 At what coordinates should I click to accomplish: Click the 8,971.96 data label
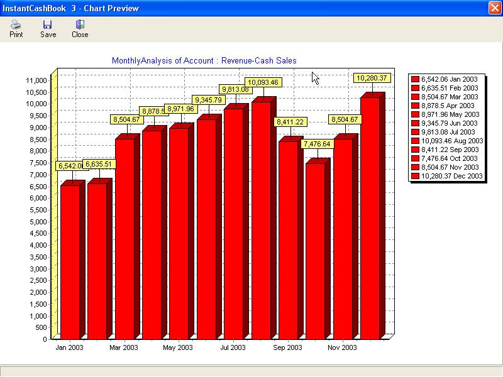(x=180, y=109)
